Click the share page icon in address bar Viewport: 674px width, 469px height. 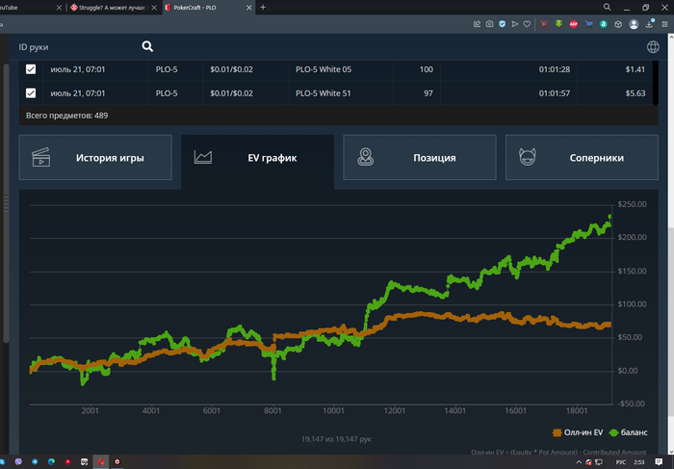coord(478,24)
